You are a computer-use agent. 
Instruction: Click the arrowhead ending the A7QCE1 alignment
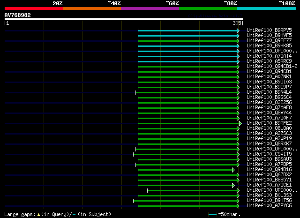point(233,186)
